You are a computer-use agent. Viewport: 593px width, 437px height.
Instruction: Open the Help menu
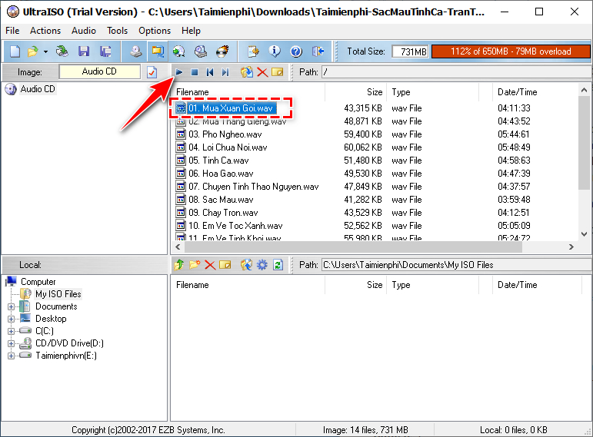(191, 31)
